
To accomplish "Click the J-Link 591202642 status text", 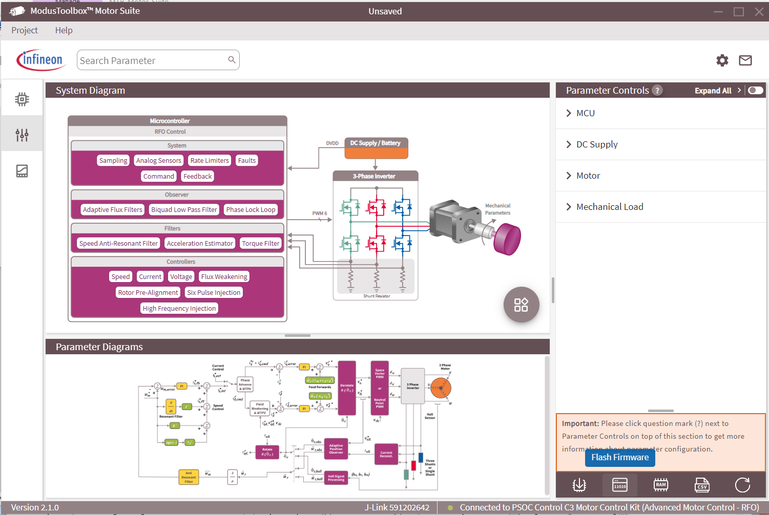I will (x=397, y=508).
